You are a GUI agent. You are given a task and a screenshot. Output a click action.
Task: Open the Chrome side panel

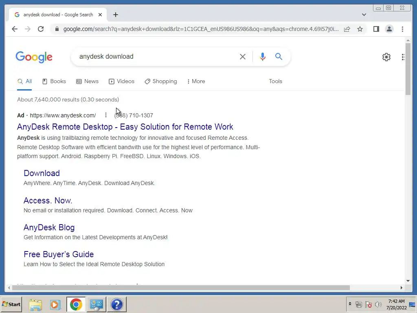coord(376,29)
